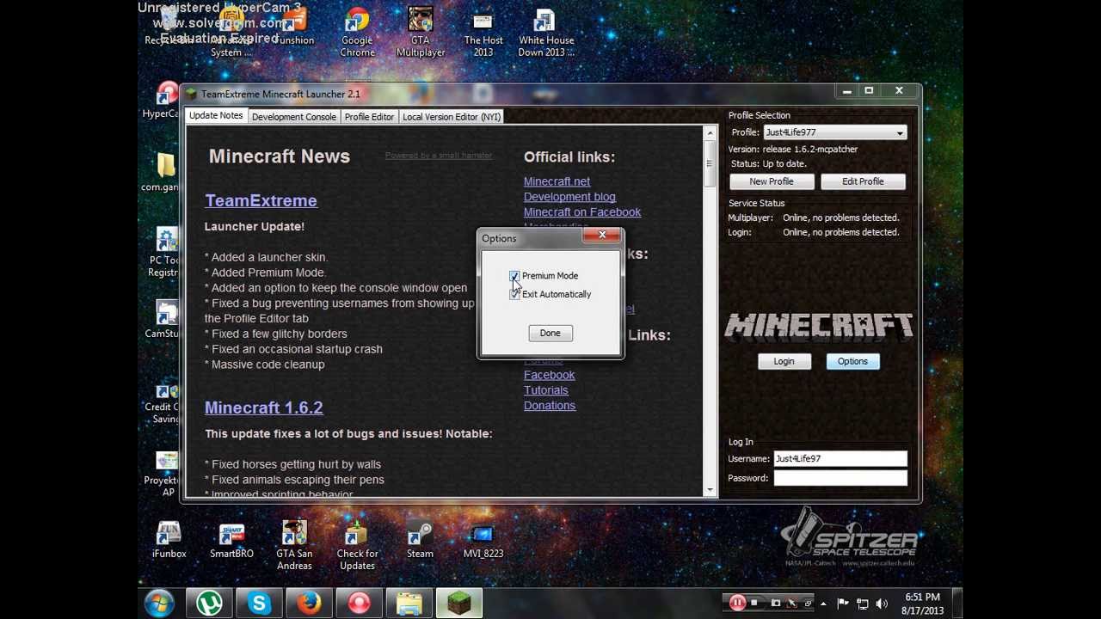Image resolution: width=1101 pixels, height=619 pixels.
Task: Open uTorrent from the taskbar
Action: (209, 603)
